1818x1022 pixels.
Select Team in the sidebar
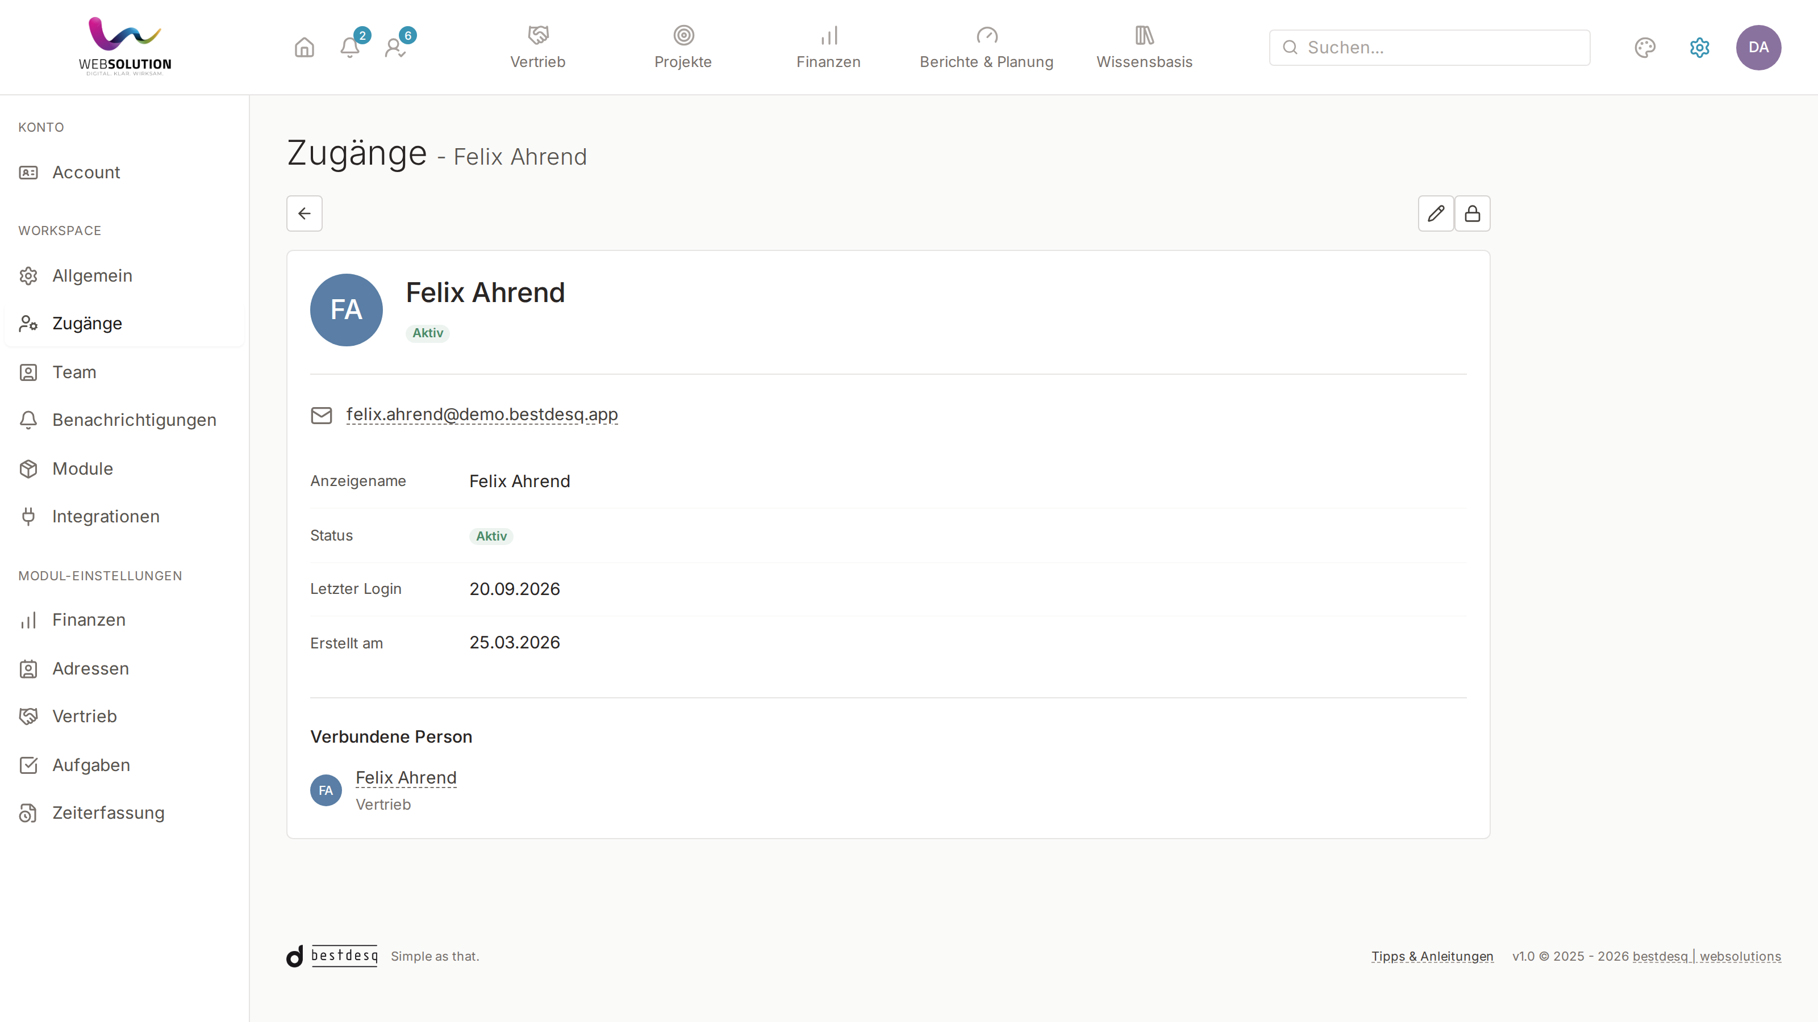point(125,372)
